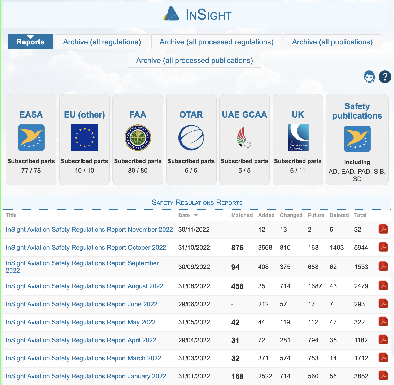Screen dimensions: 394x385
Task: Open the support agent headset icon
Action: [x=369, y=77]
